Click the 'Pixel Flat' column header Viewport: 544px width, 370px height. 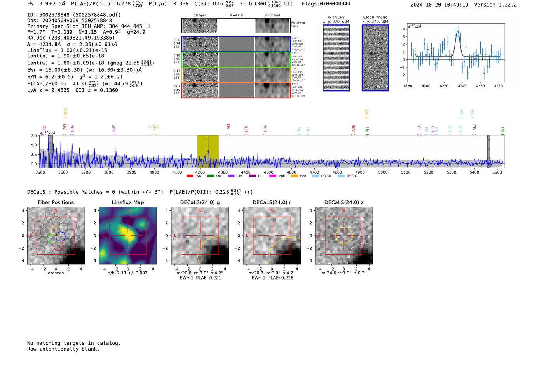point(236,16)
